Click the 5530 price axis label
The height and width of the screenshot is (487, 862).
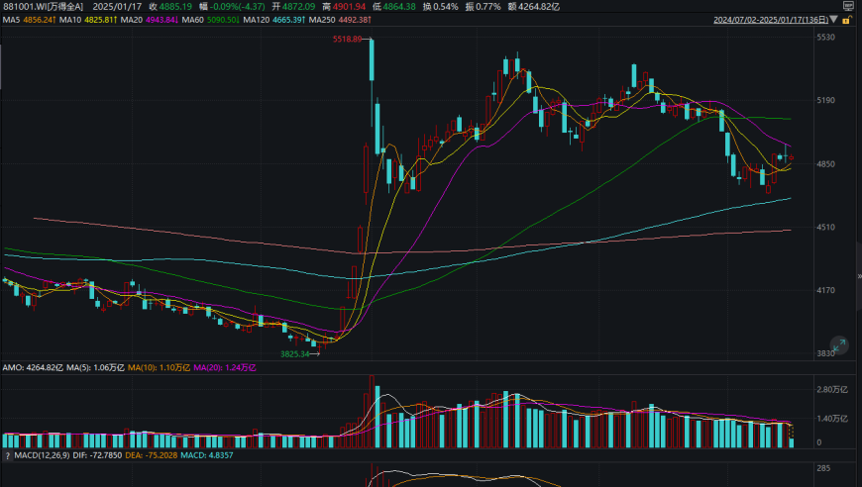pos(825,38)
